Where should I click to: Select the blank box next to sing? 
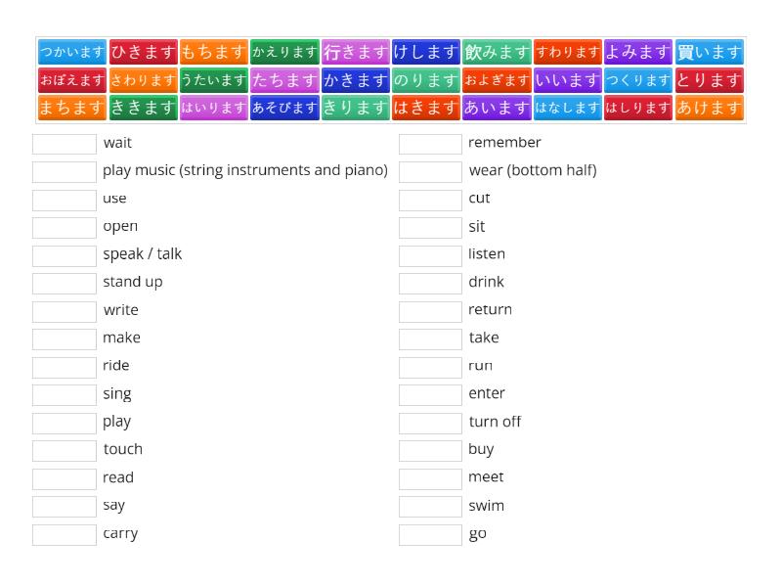point(64,394)
